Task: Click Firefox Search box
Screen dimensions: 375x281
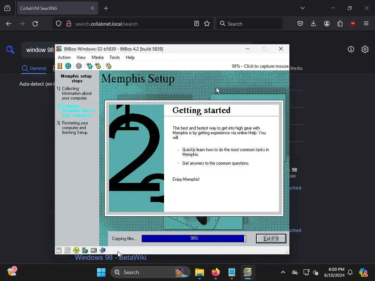Action: point(249,24)
